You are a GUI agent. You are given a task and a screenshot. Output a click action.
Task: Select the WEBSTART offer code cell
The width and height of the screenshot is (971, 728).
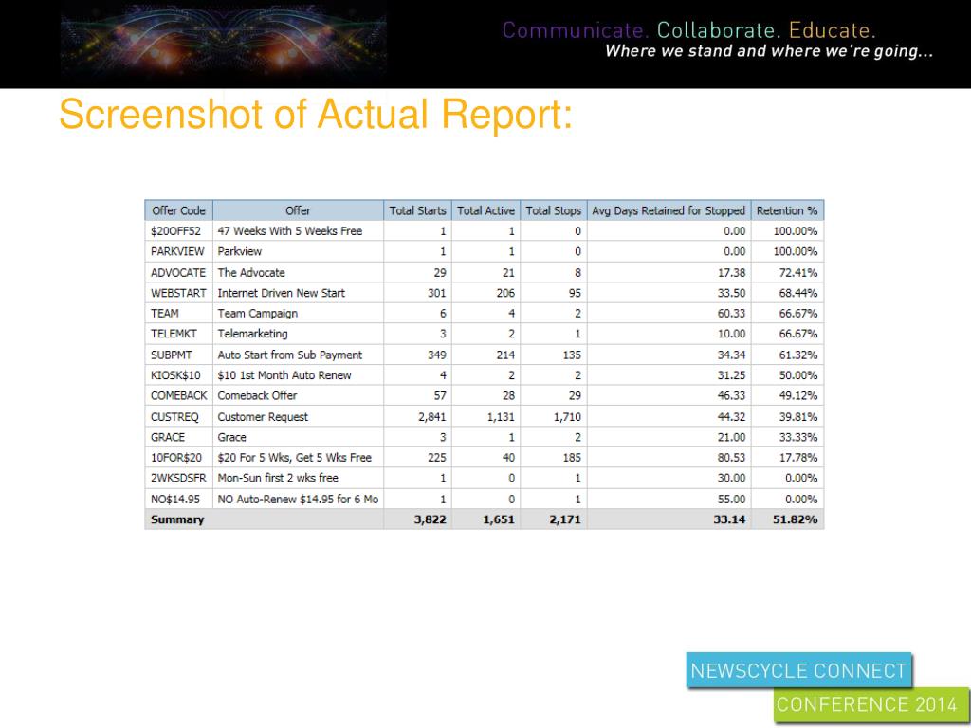coord(178,293)
